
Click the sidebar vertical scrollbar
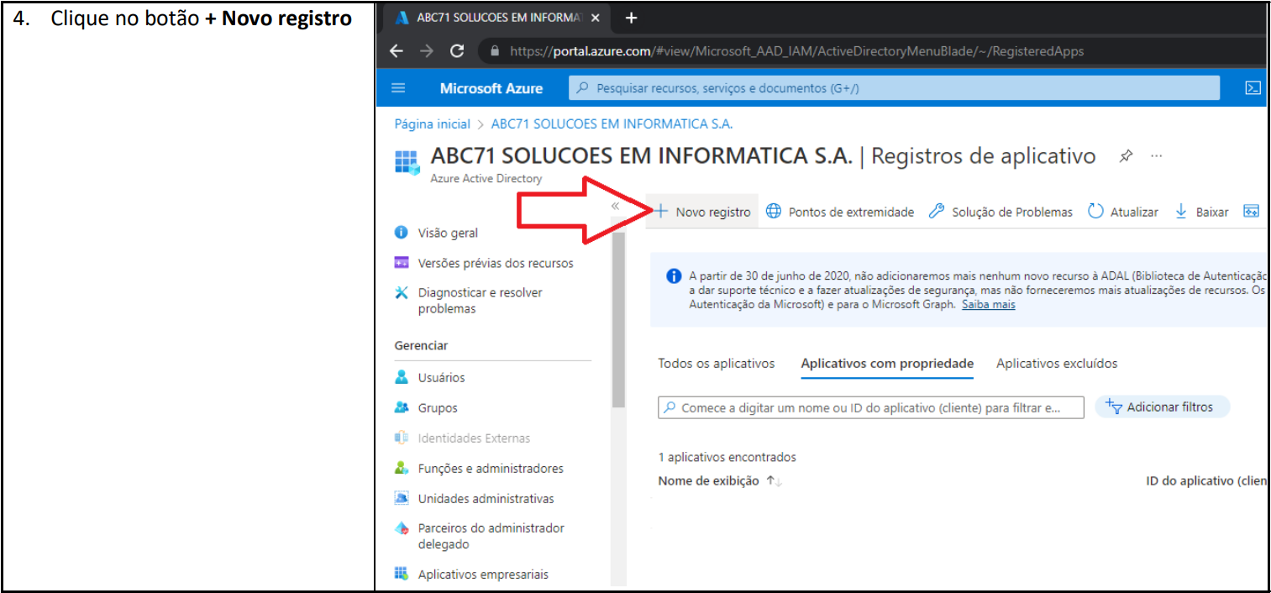pyautogui.click(x=619, y=319)
